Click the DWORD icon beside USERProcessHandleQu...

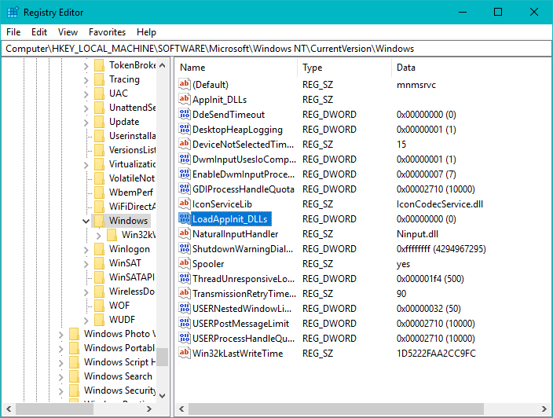[184, 339]
